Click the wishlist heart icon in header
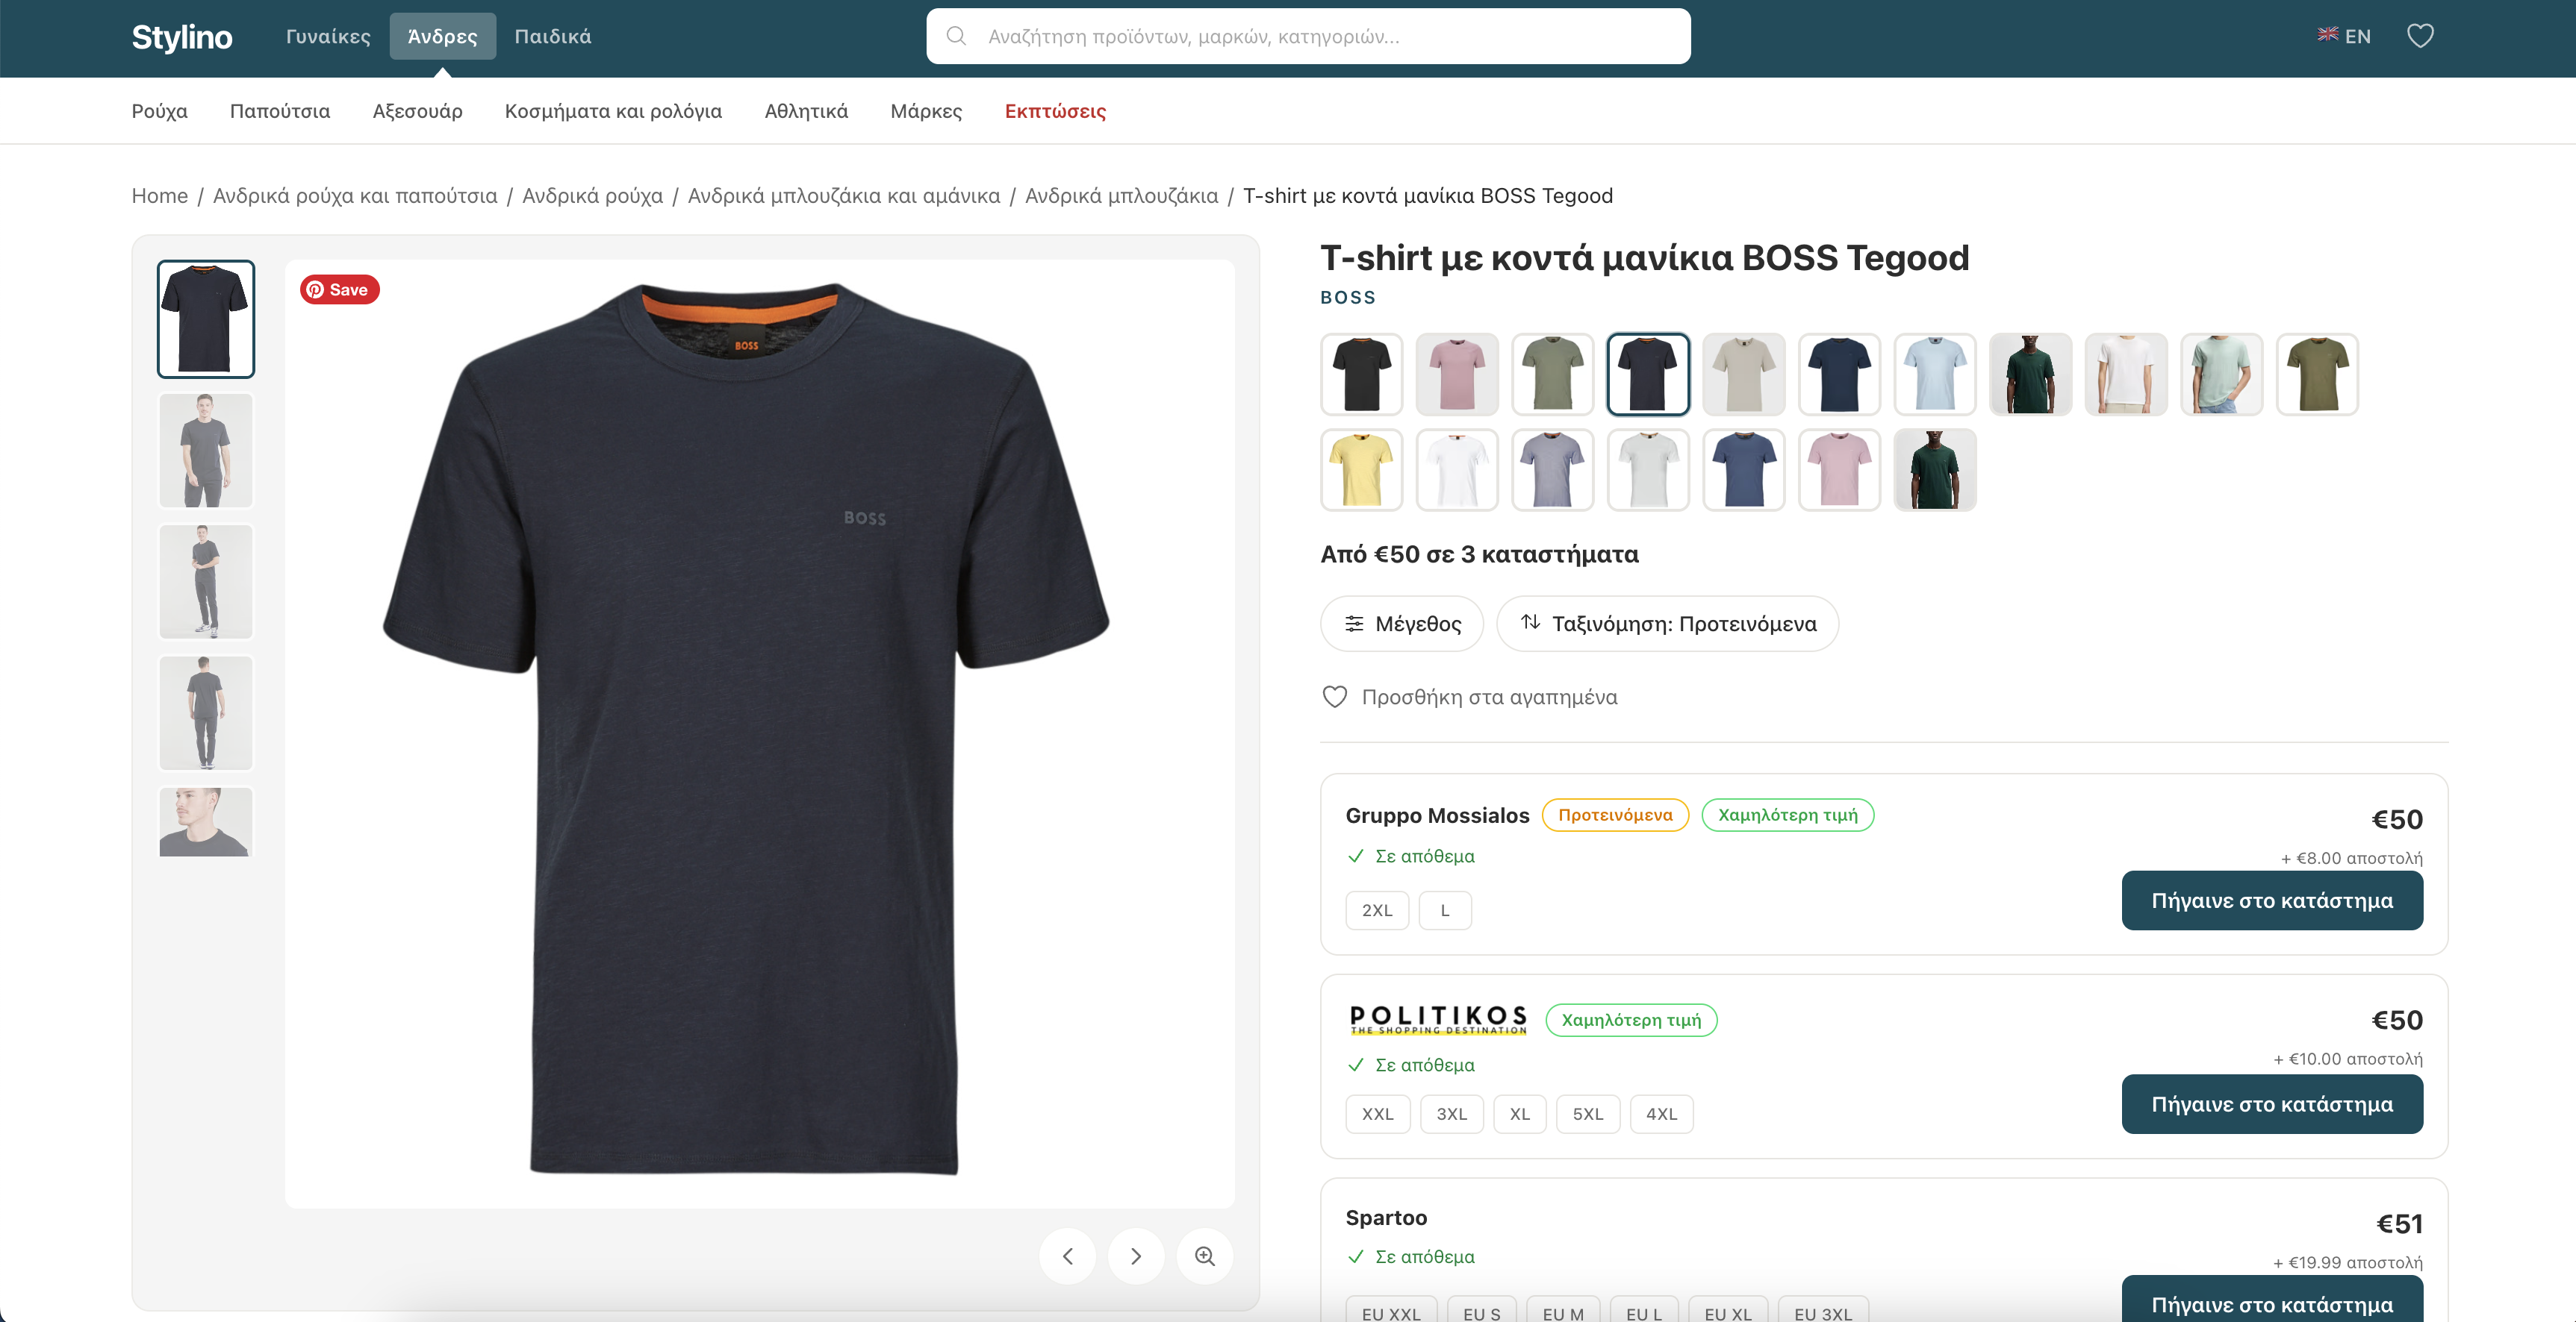This screenshot has width=2576, height=1322. click(2419, 36)
